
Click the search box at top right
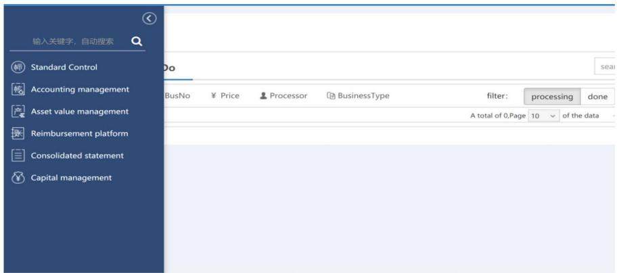605,67
